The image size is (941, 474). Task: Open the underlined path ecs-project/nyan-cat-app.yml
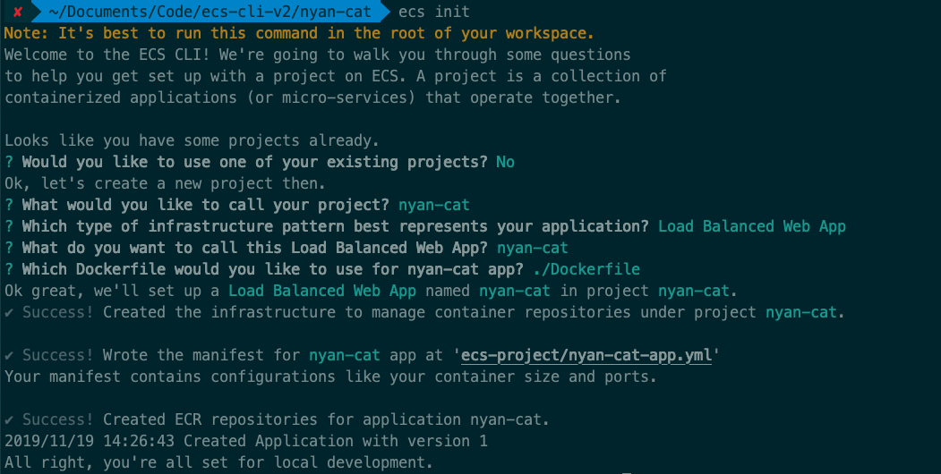pyautogui.click(x=586, y=355)
